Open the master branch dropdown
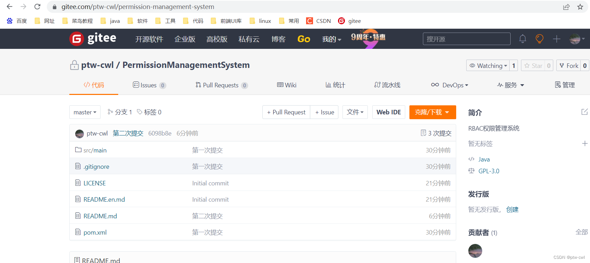Screen dimensions: 590x263 (85, 112)
